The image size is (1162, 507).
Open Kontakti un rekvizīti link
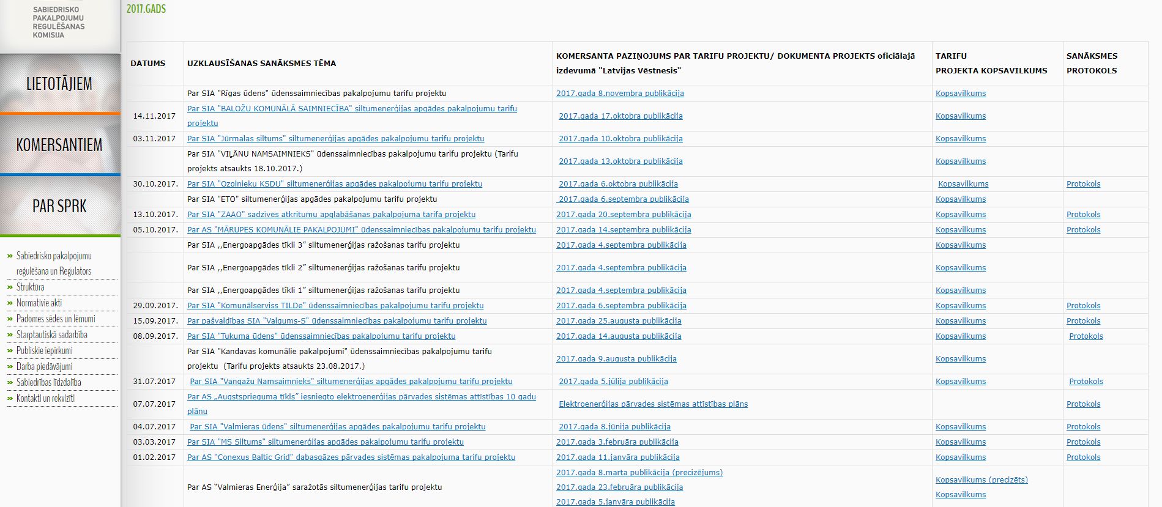click(45, 398)
